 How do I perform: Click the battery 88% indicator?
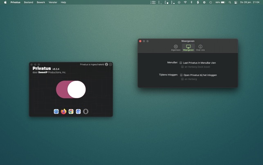tap(220, 2)
